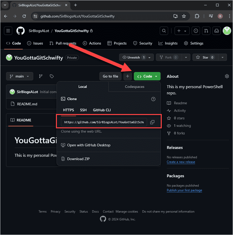Open the create new plus dropdown

[182, 31]
